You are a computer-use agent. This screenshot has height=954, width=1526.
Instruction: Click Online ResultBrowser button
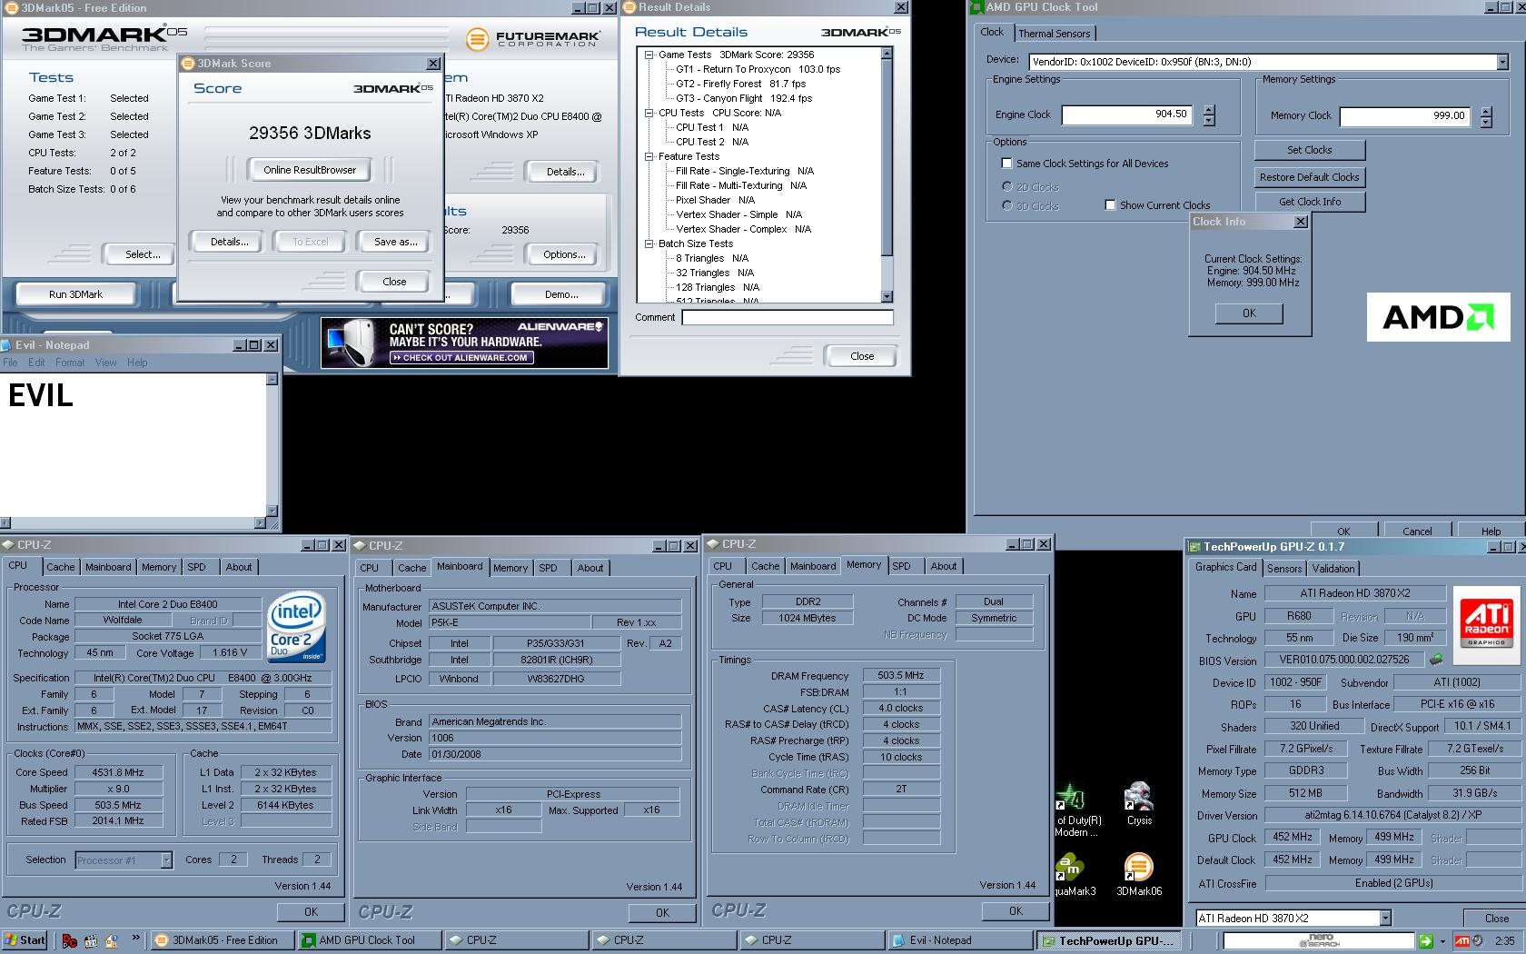coord(310,170)
